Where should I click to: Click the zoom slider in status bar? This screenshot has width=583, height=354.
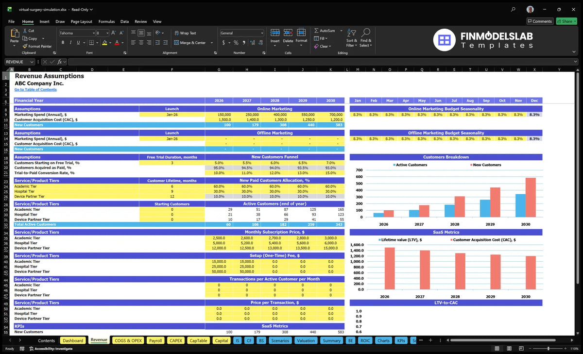click(x=549, y=349)
